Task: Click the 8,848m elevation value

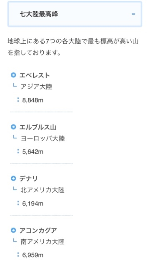Action: click(x=33, y=100)
